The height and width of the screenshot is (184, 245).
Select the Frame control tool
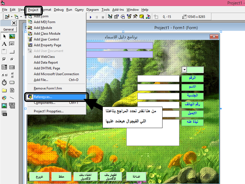click(4, 52)
